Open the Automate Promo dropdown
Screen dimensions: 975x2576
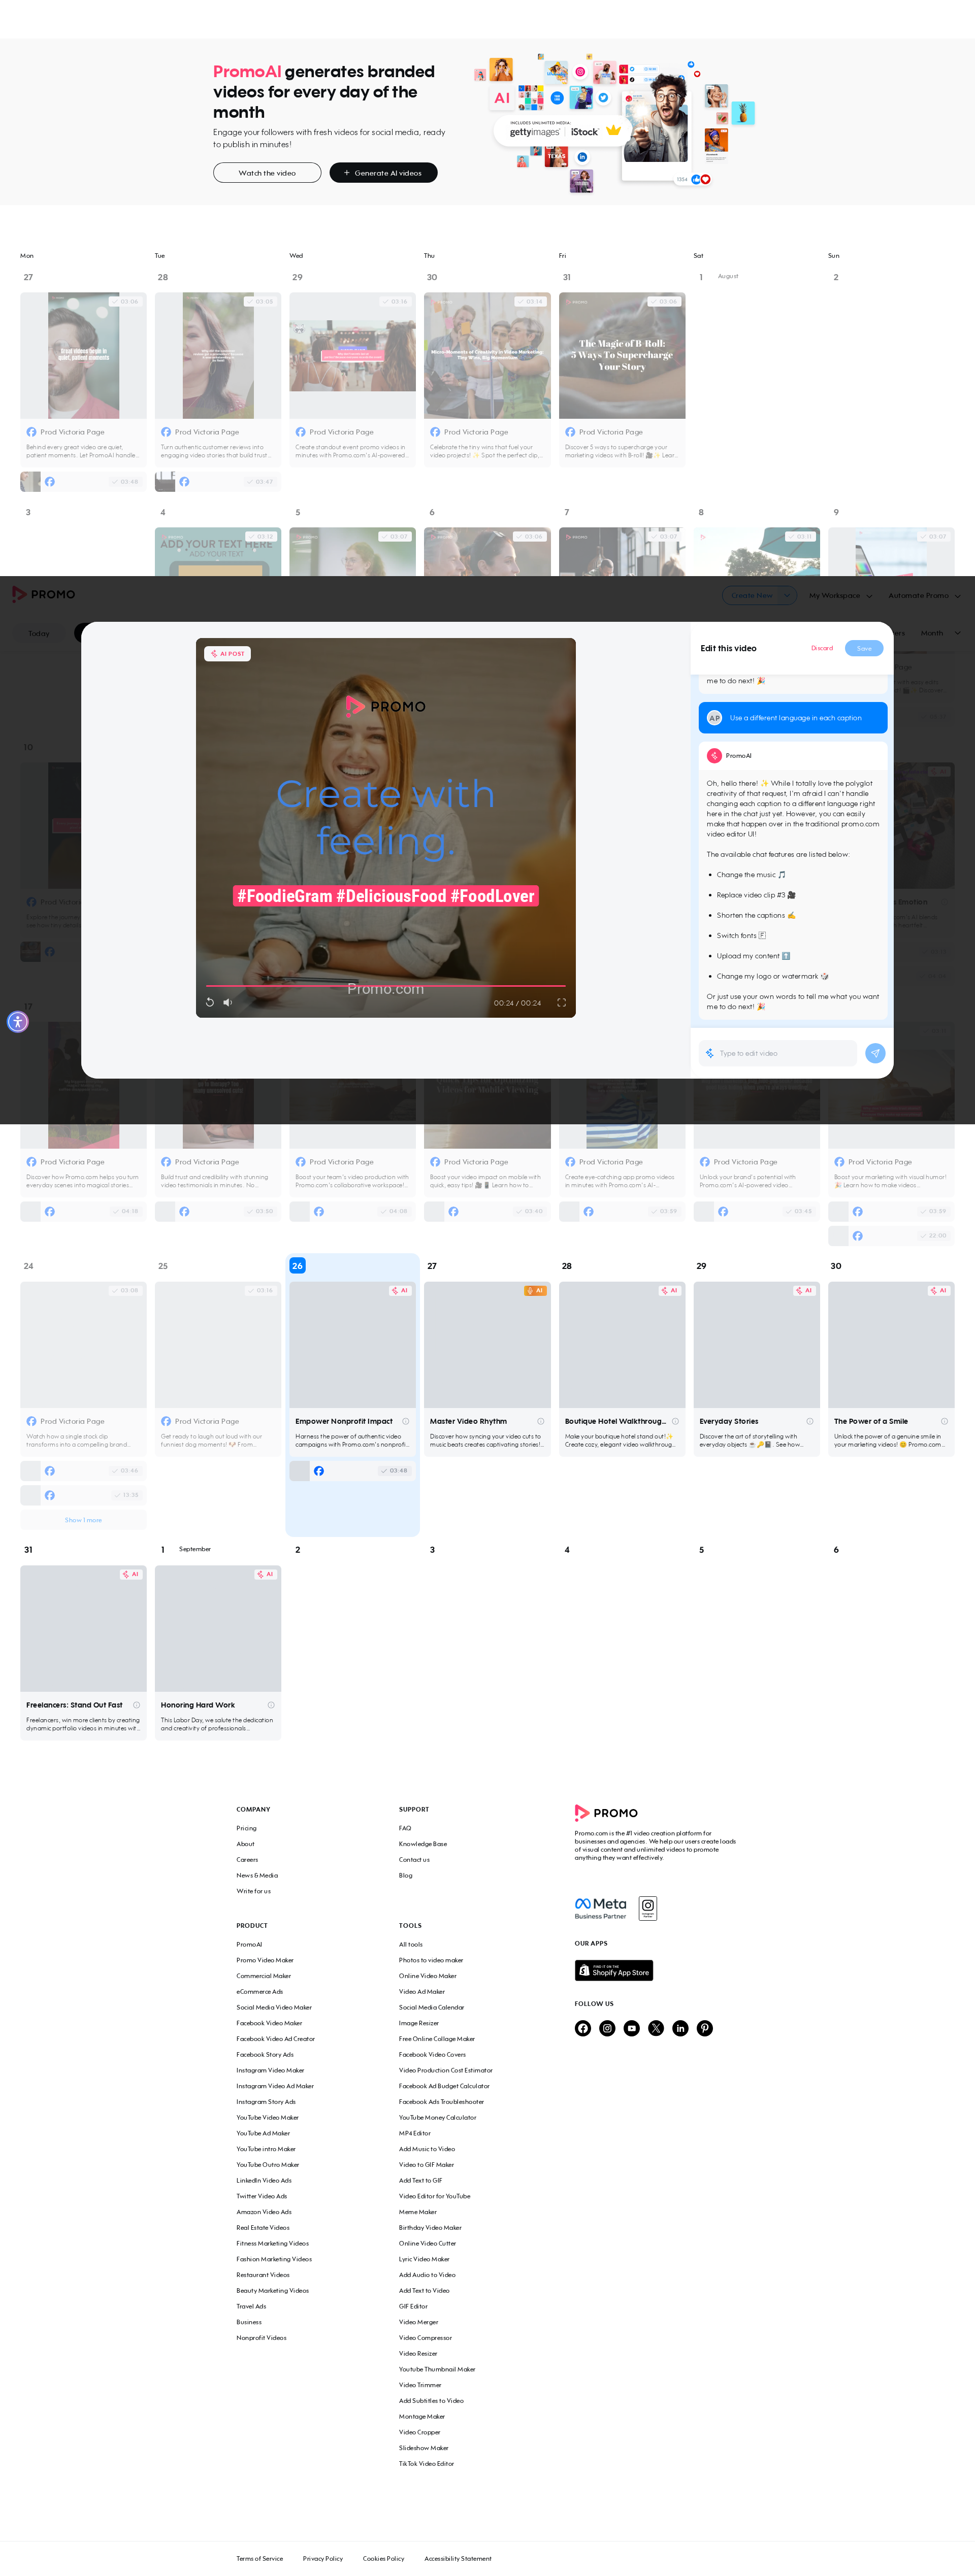(924, 595)
